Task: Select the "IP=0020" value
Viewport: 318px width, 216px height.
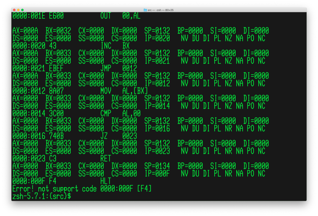Action: click(x=157, y=38)
